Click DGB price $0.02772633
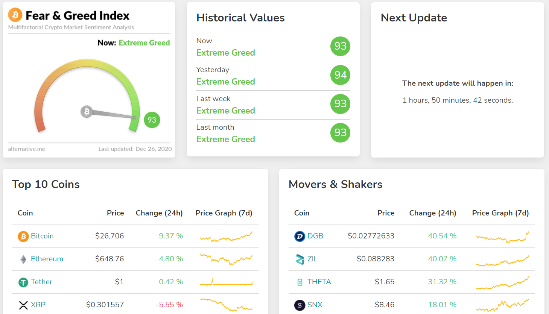Screen dimensions: 549x314 pos(371,236)
